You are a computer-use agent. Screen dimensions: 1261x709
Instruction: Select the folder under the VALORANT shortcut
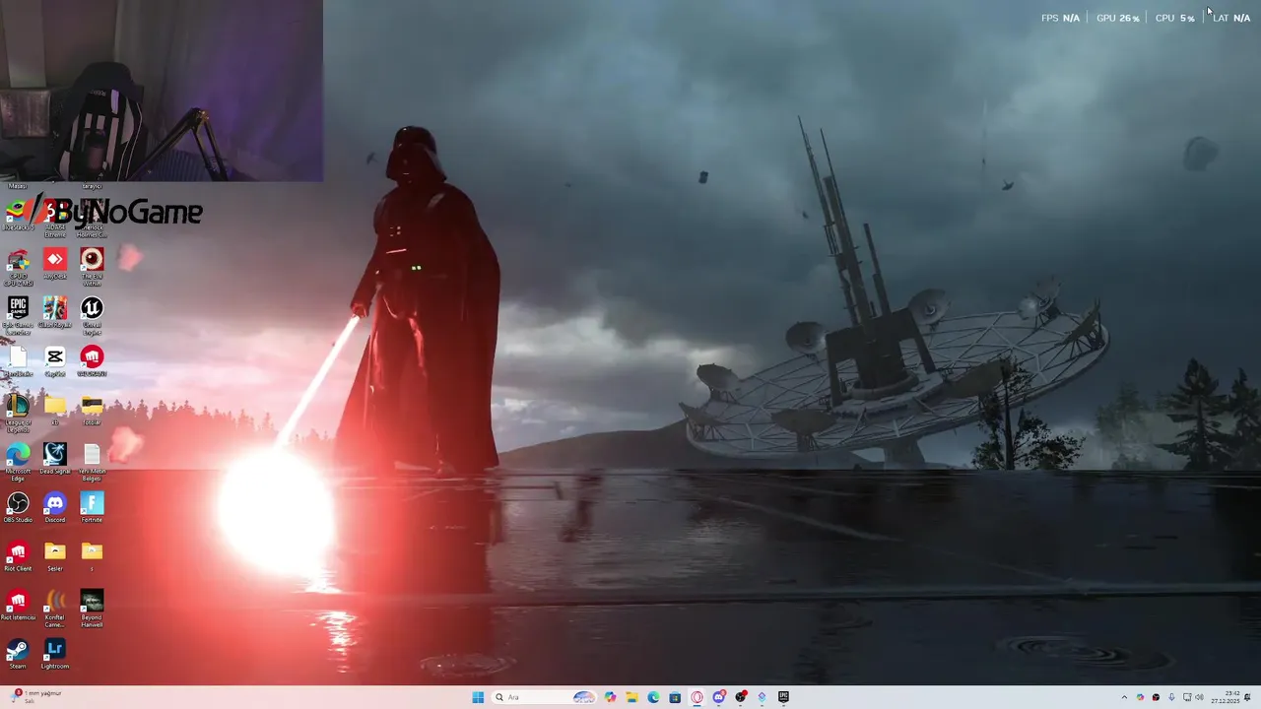point(92,410)
